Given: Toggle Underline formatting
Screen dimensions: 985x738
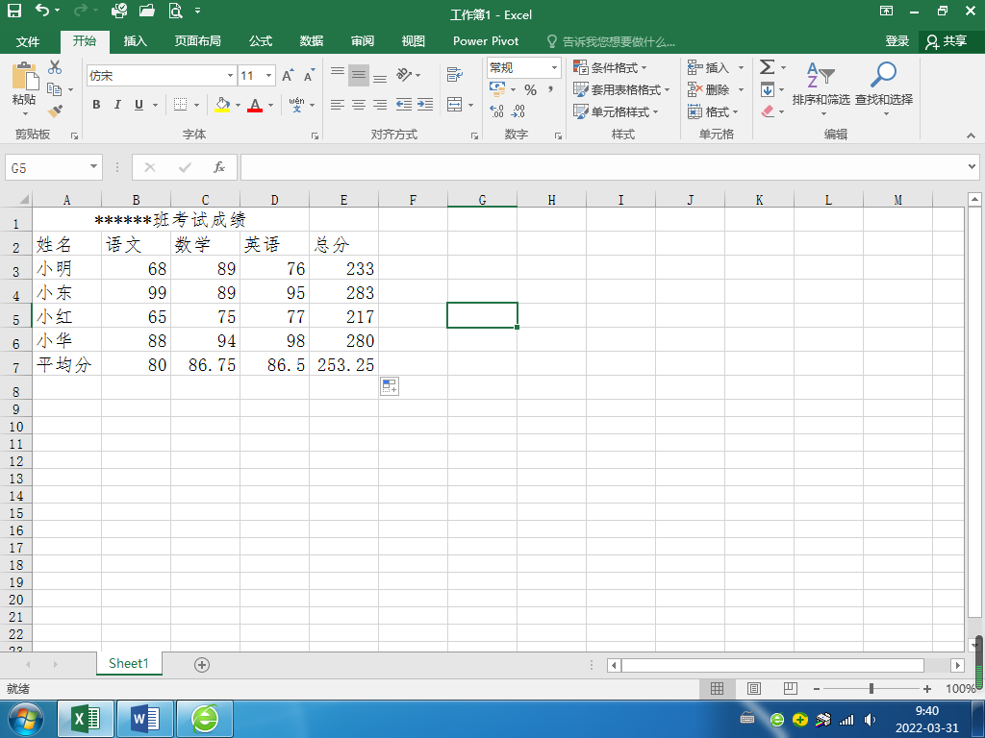Looking at the screenshot, I should [139, 104].
